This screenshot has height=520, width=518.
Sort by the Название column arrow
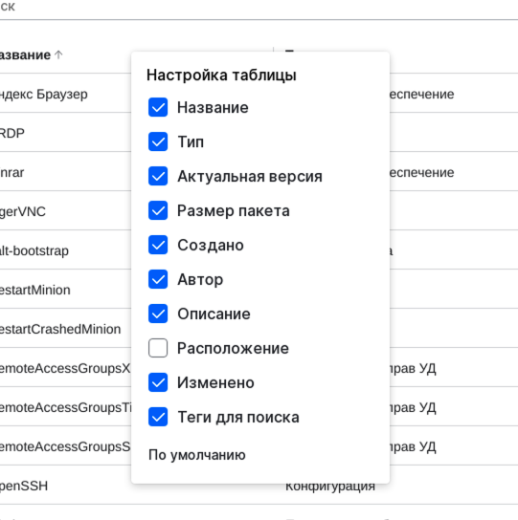58,54
